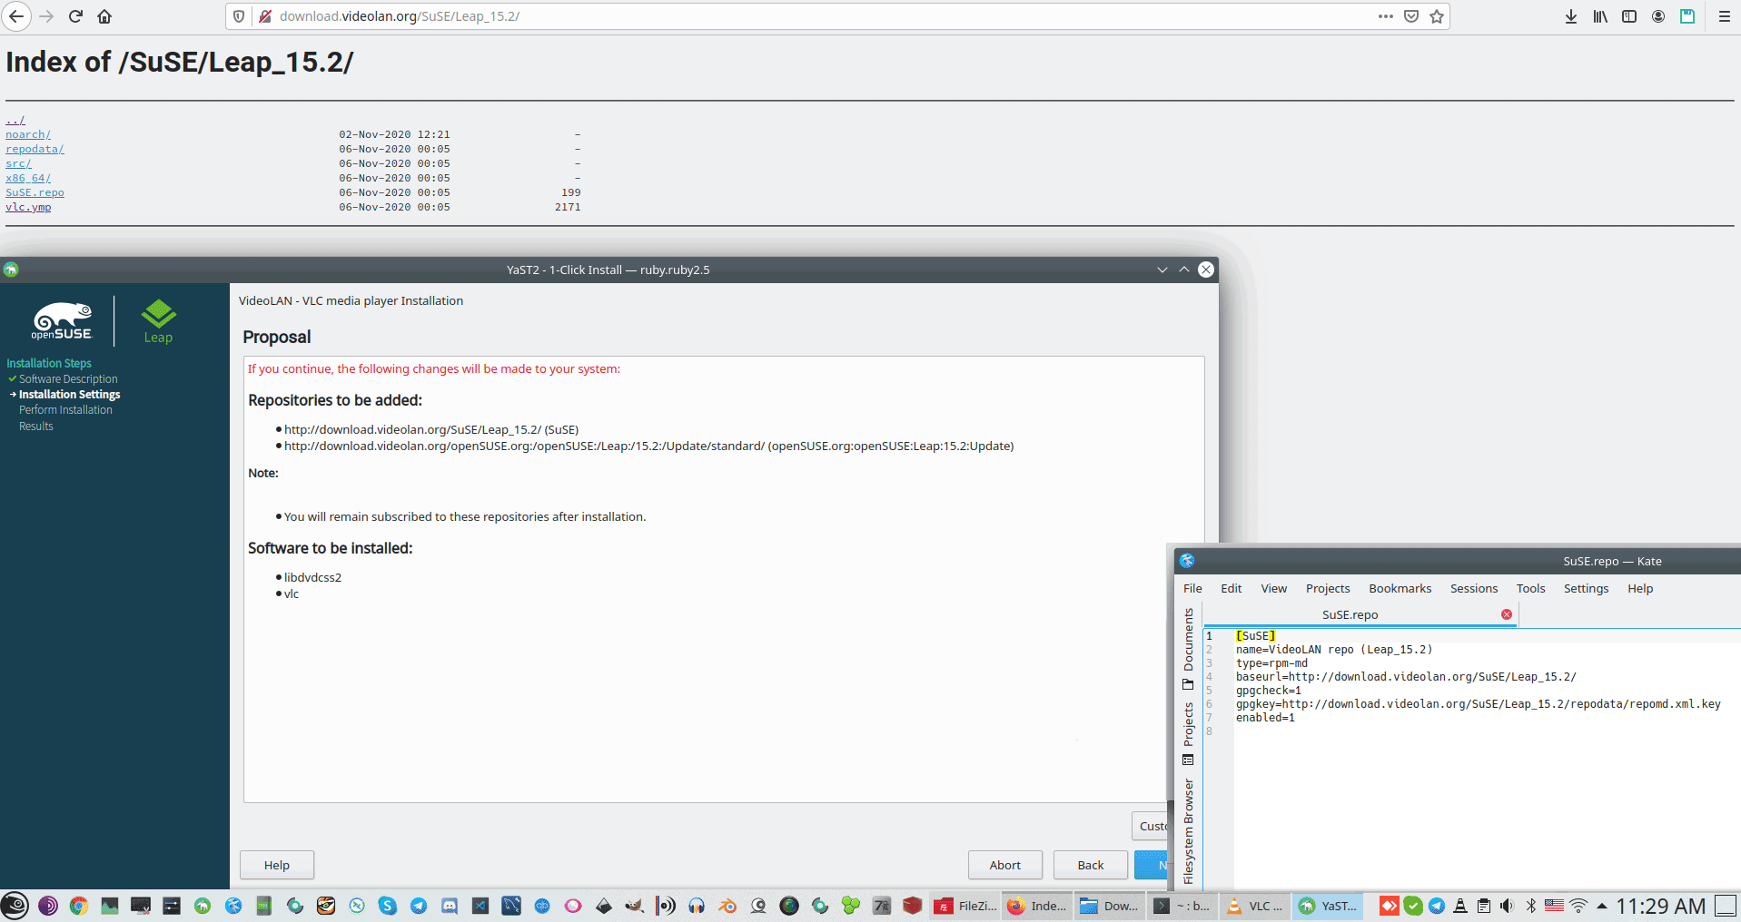Switch to VLC taskbar window
Screen dimensions: 1741x922
point(1254,906)
